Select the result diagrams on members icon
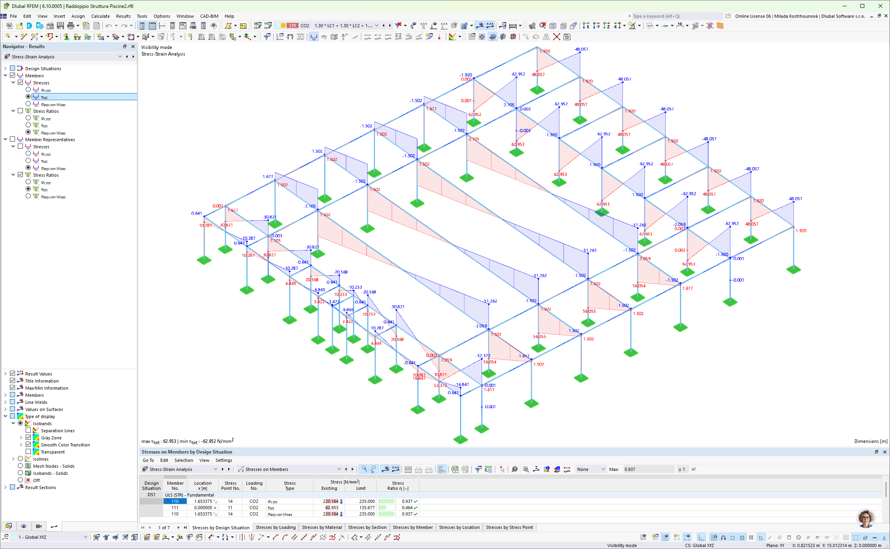Image resolution: width=890 pixels, height=549 pixels. pos(314,37)
